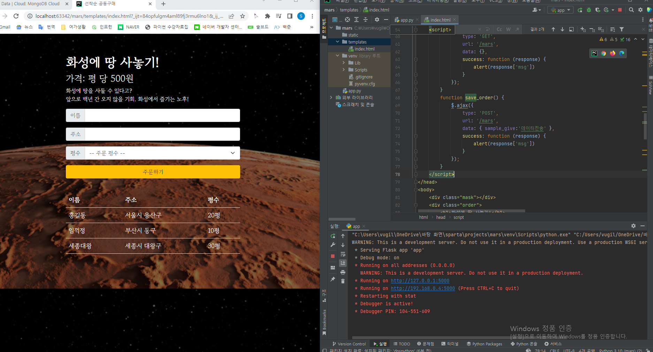
Task: Open the 백준 bookmark
Action: click(283, 27)
